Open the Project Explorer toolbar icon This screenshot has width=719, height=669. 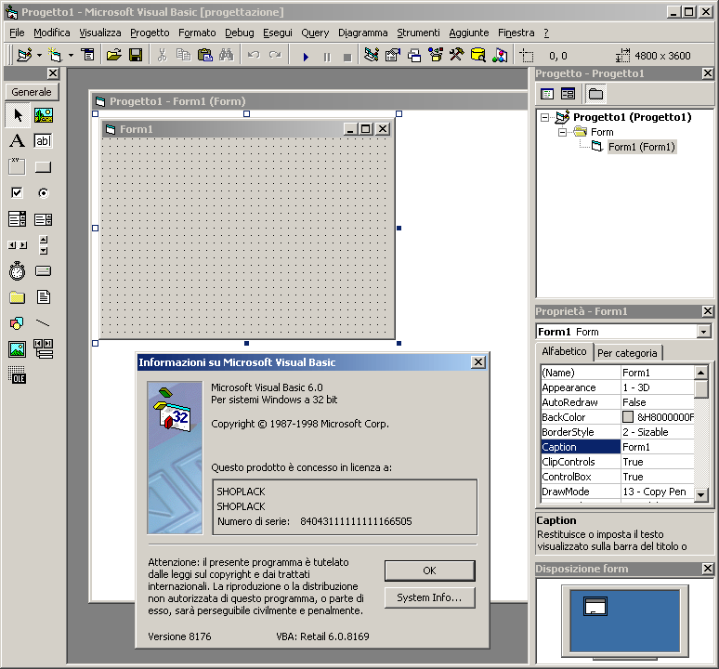[x=371, y=56]
